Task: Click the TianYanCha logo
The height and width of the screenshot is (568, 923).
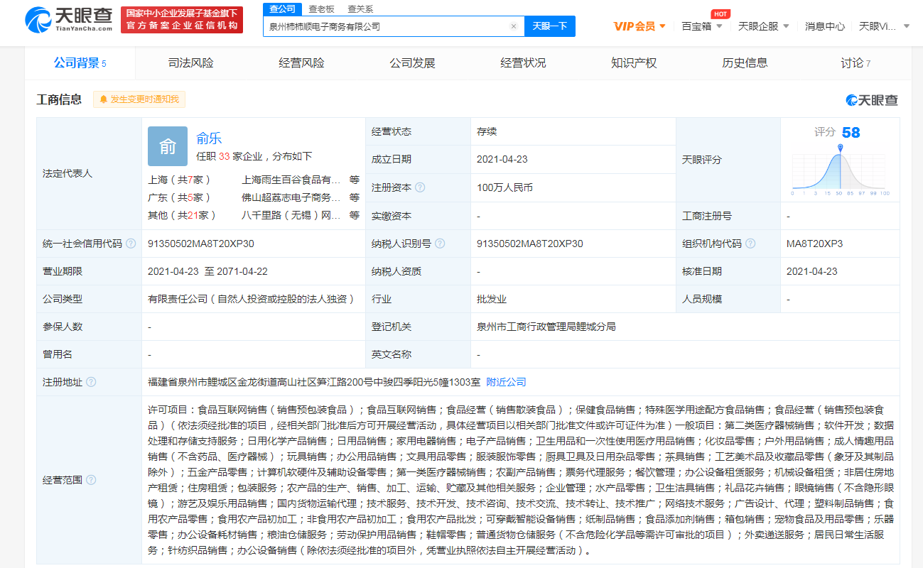Action: pos(69,20)
